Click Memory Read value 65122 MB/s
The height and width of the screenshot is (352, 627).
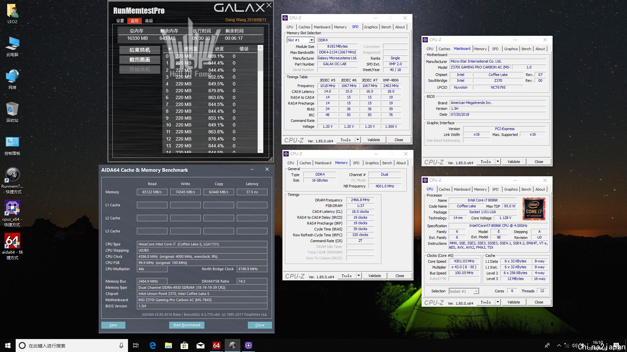click(152, 192)
